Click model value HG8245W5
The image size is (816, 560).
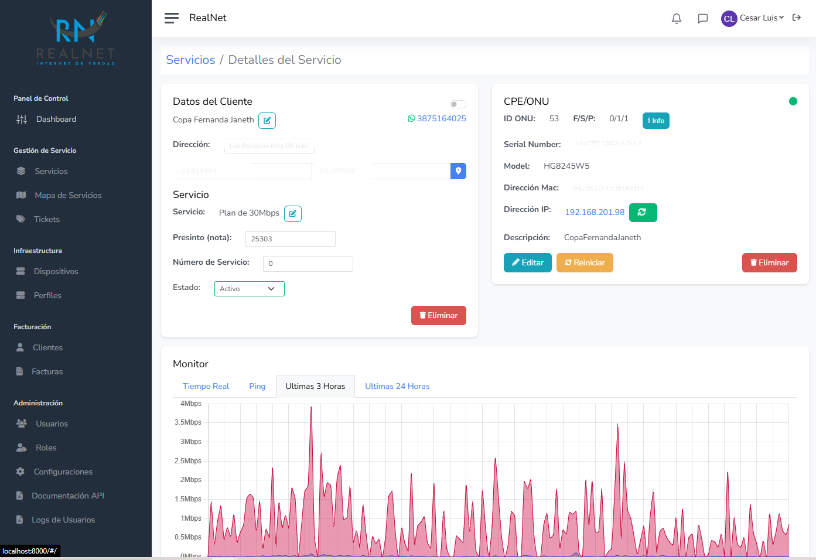(x=566, y=166)
